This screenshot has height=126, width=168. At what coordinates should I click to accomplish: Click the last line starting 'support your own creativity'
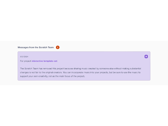point(52,76)
